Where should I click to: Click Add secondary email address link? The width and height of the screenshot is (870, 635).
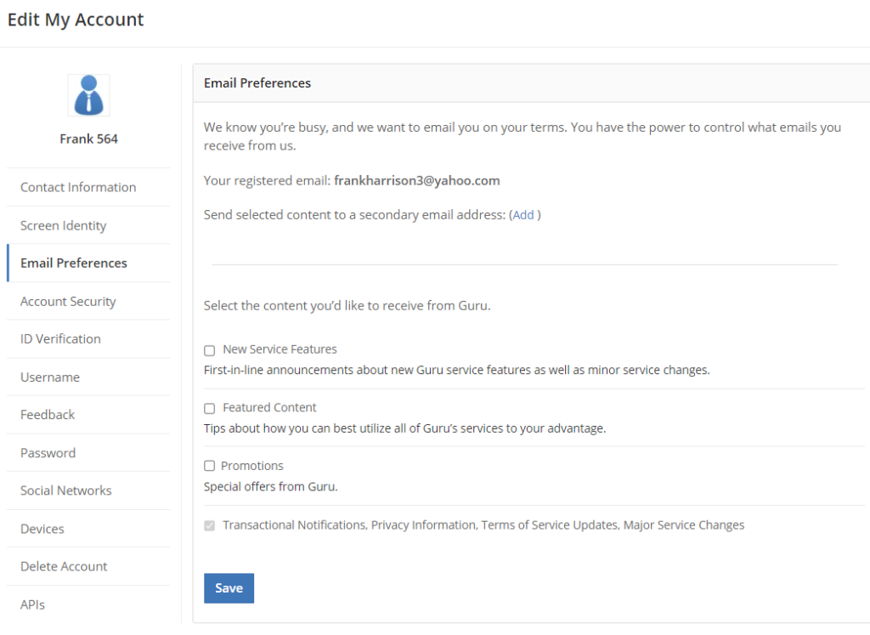coord(523,215)
